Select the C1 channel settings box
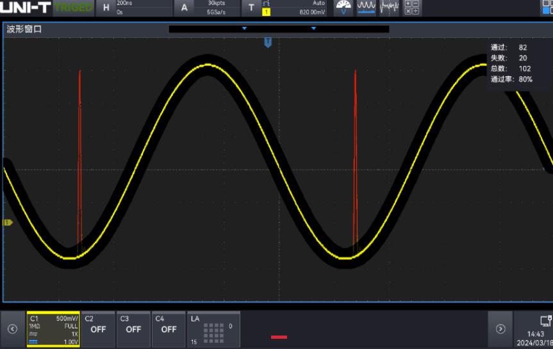Viewport: 553px width, 349px height. pyautogui.click(x=53, y=329)
